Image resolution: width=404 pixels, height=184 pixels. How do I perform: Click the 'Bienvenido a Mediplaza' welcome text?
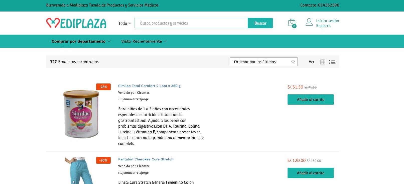tap(102, 5)
